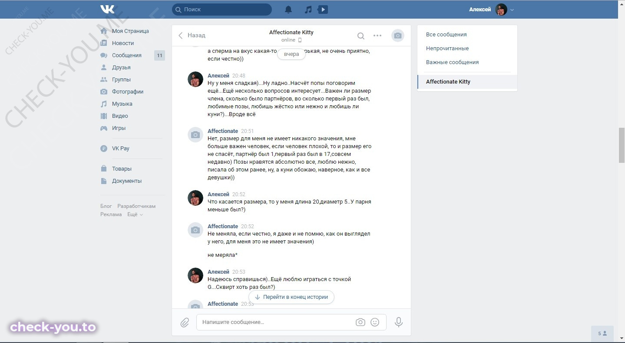Open VK Pay in sidebar

[120, 149]
